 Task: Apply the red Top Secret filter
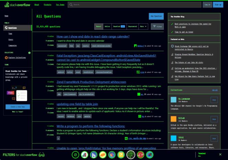click(x=140, y=155)
